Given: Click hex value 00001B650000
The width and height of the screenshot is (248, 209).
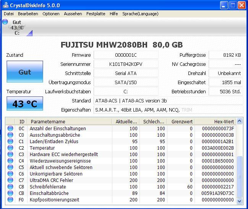Looking at the screenshot, I should 218,161.
